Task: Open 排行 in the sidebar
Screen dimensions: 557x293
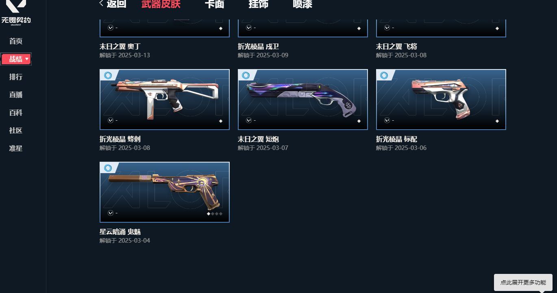Action: [x=16, y=77]
